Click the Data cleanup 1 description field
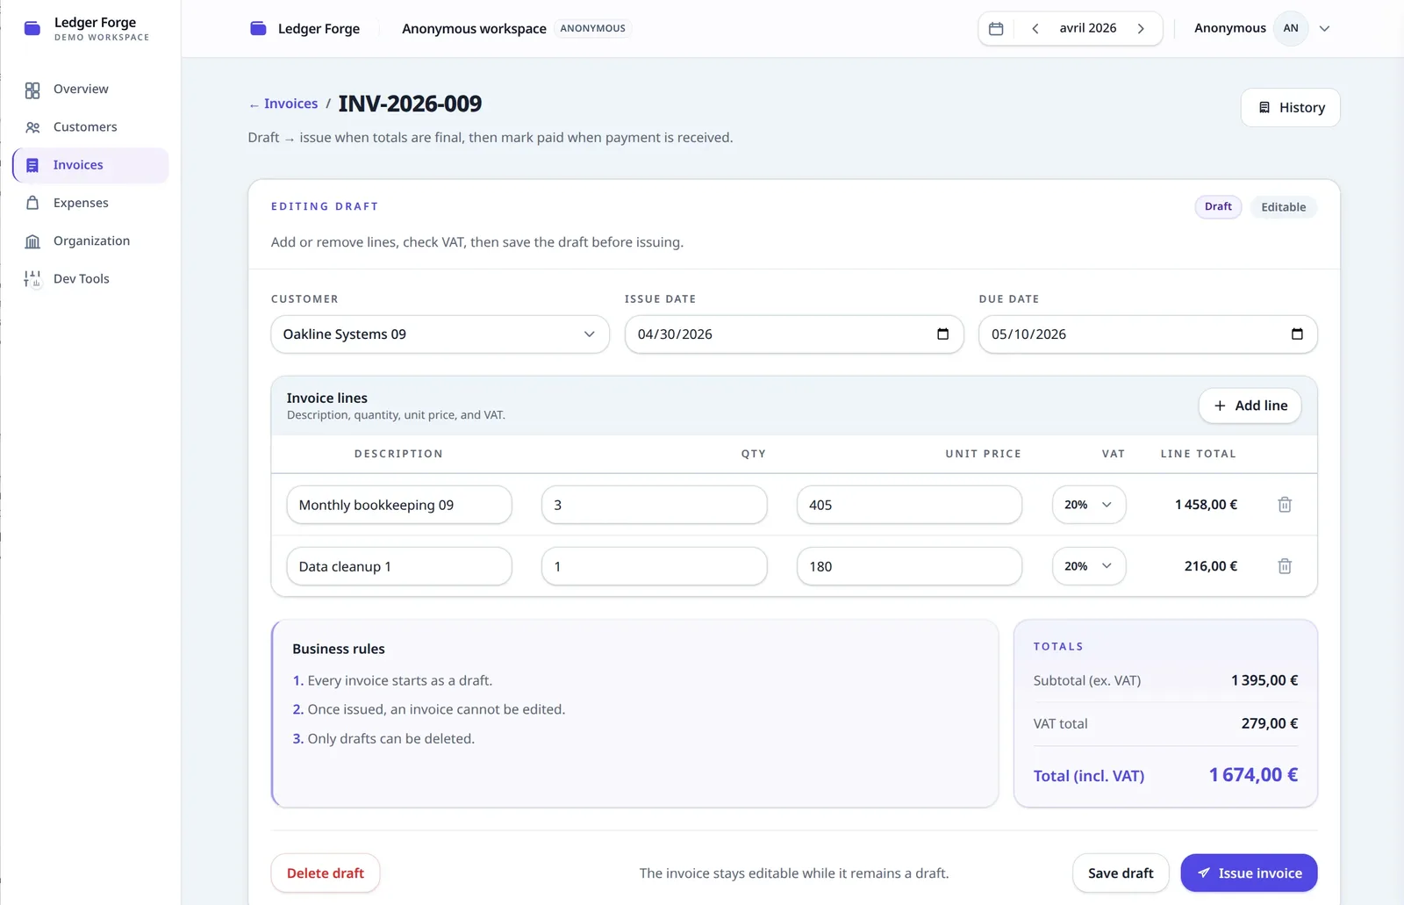Viewport: 1404px width, 905px height. pos(399,566)
